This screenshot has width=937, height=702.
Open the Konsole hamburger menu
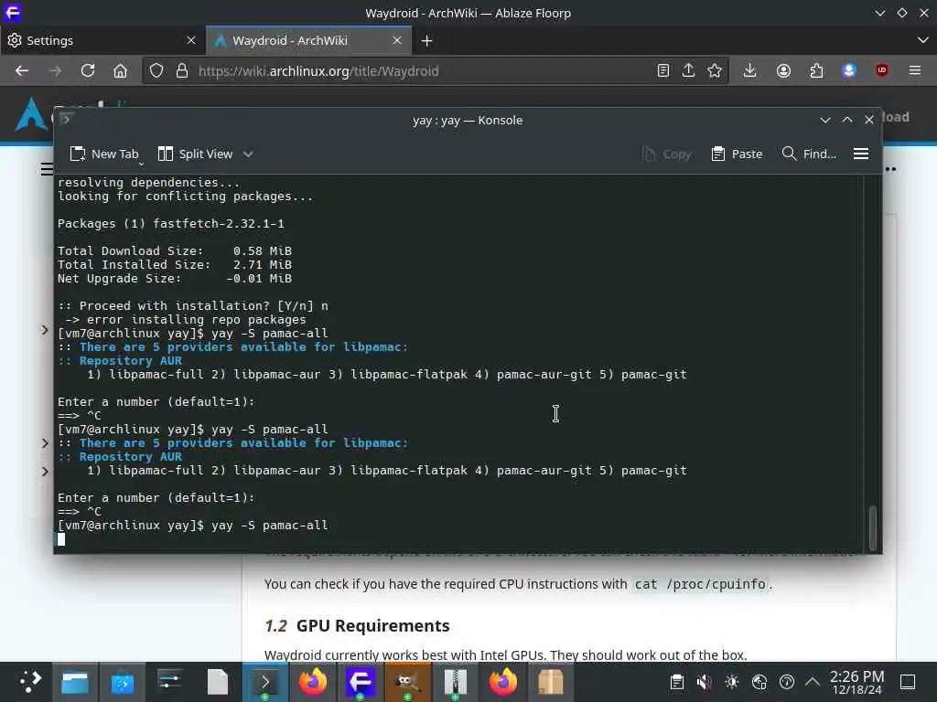pos(861,154)
